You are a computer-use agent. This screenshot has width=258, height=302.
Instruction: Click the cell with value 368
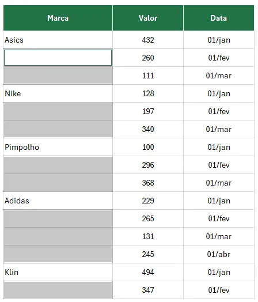(148, 183)
